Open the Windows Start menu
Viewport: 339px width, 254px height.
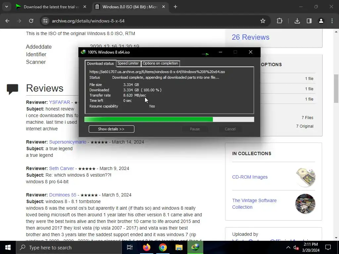coord(8,247)
